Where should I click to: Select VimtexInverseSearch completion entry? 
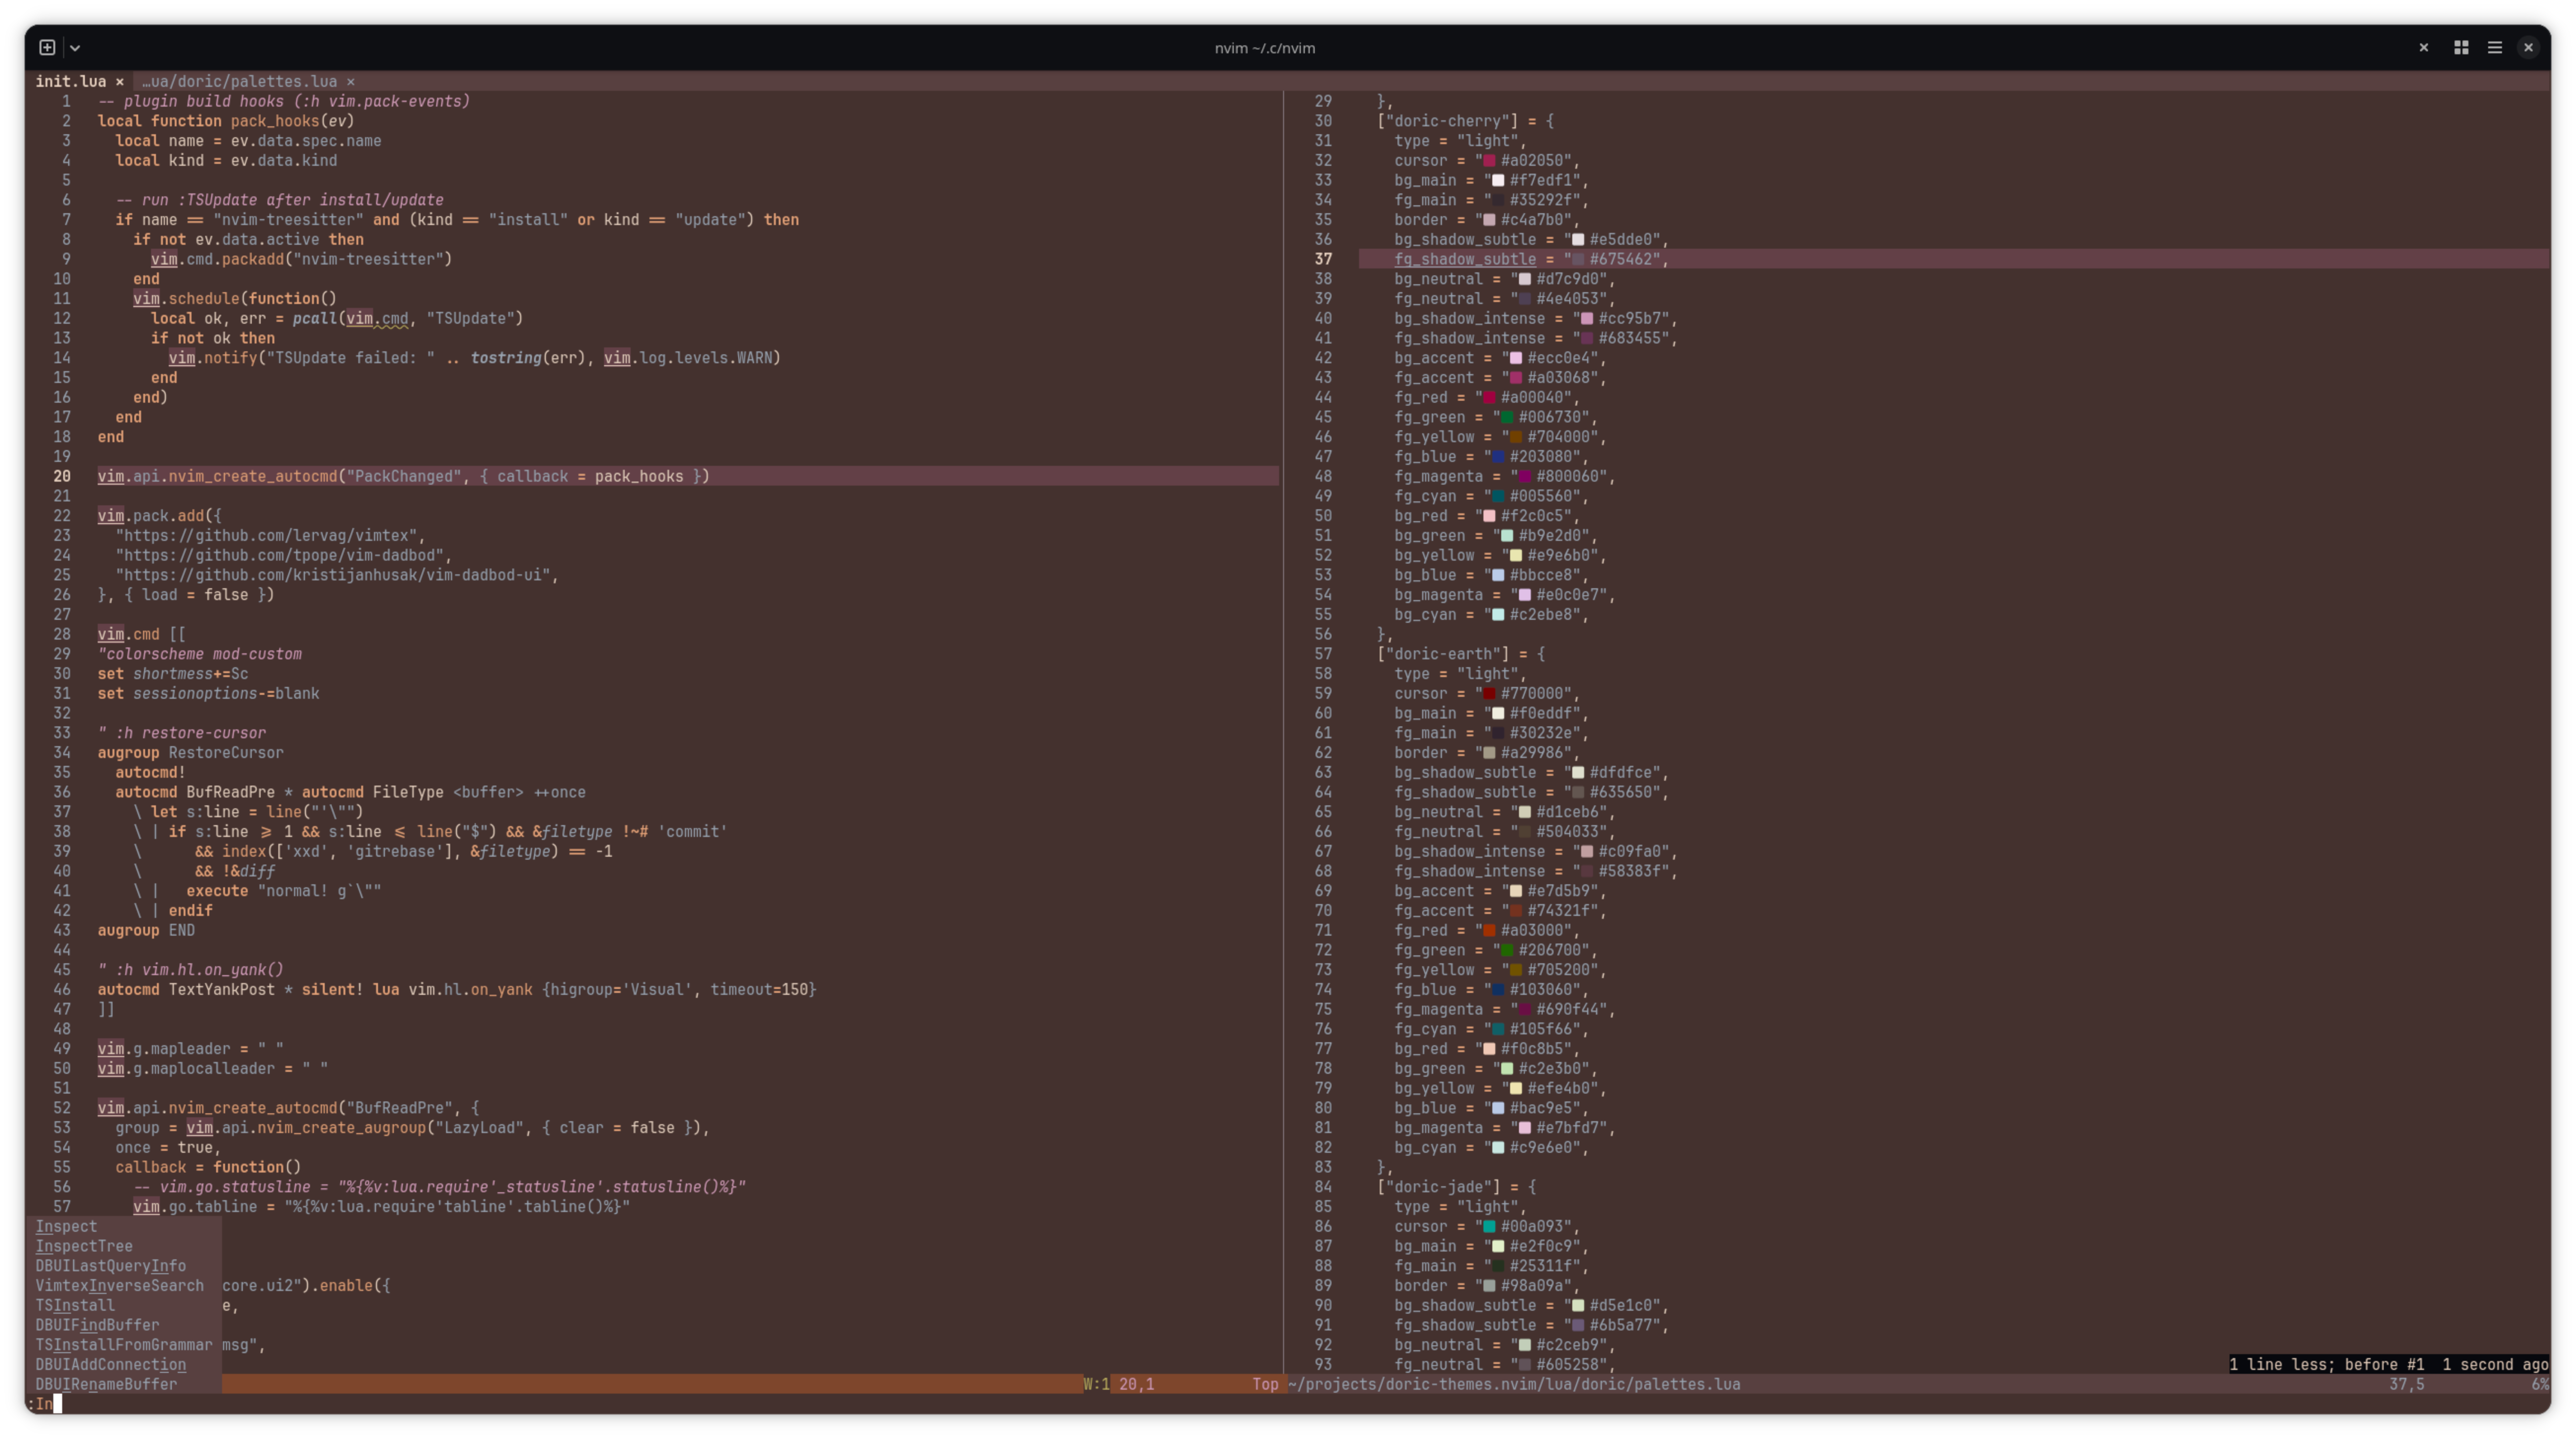(x=119, y=1286)
